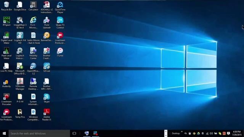The width and height of the screenshot is (244, 137).
Task: Select the Brother Creative Center icon
Action: pos(47,53)
